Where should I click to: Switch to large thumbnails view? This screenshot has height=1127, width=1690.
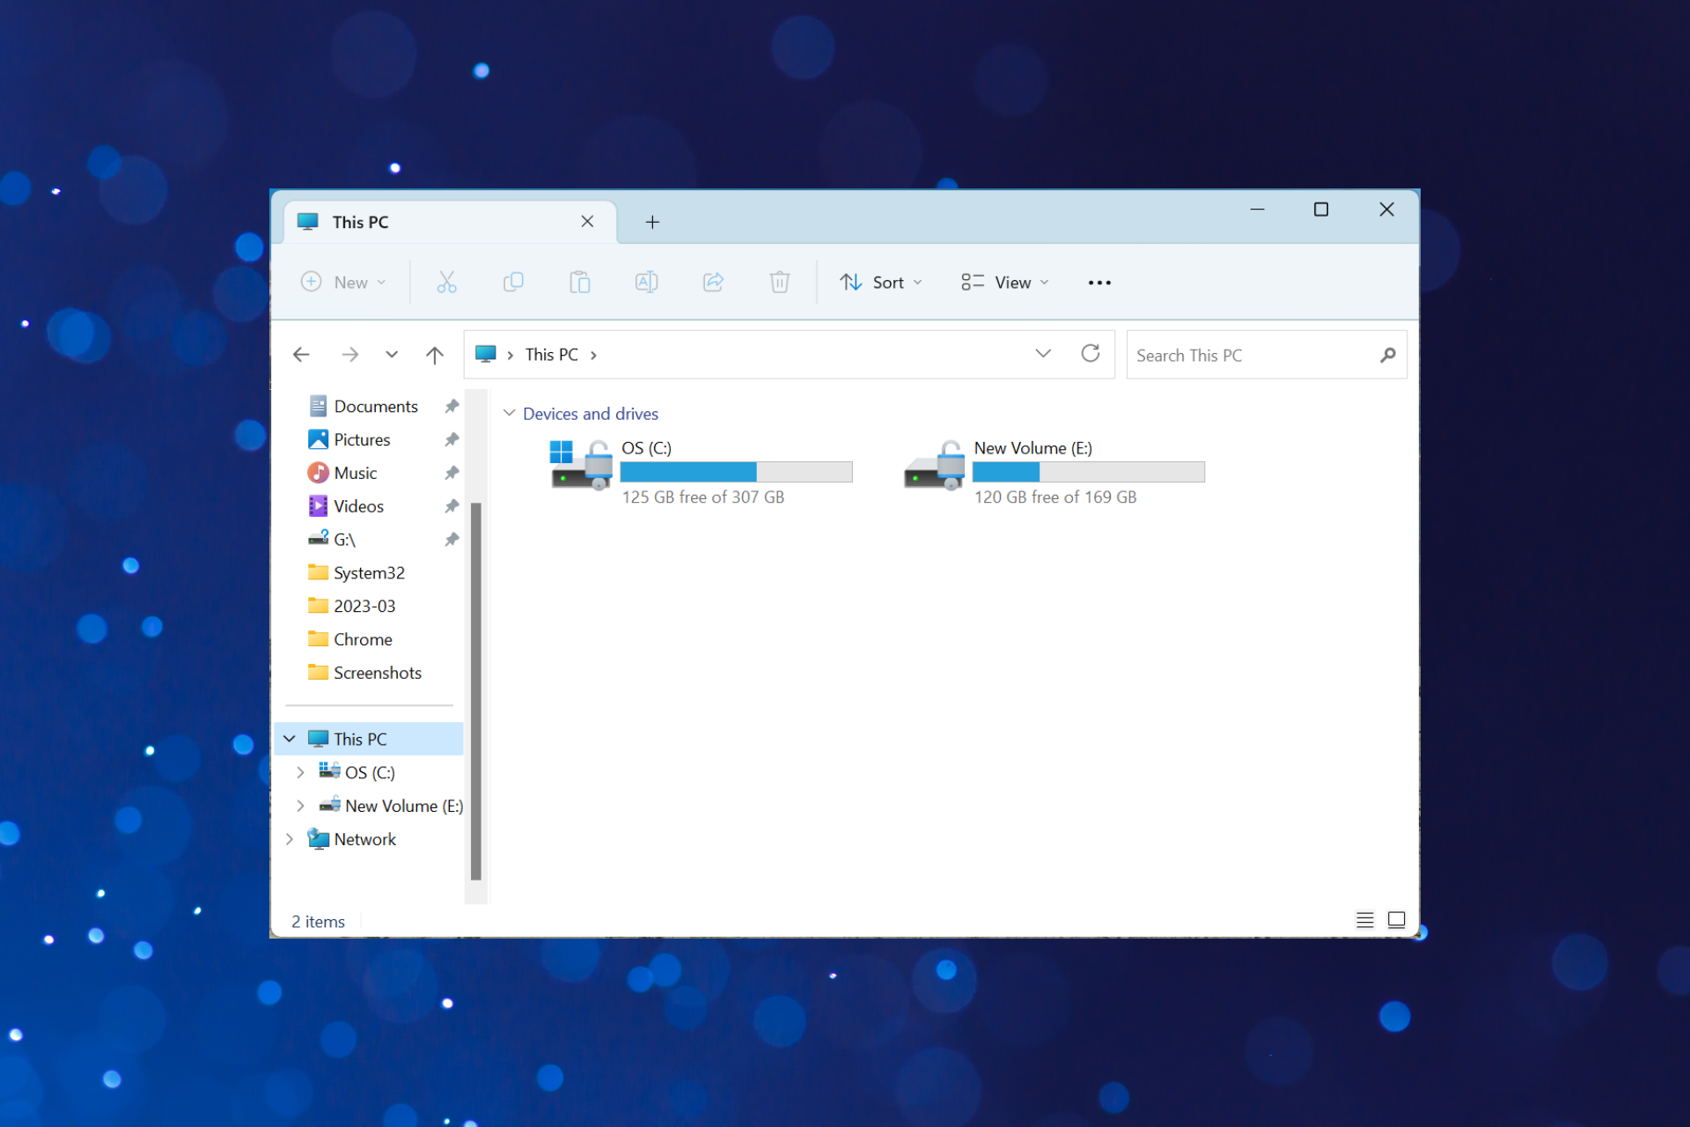pyautogui.click(x=1397, y=919)
